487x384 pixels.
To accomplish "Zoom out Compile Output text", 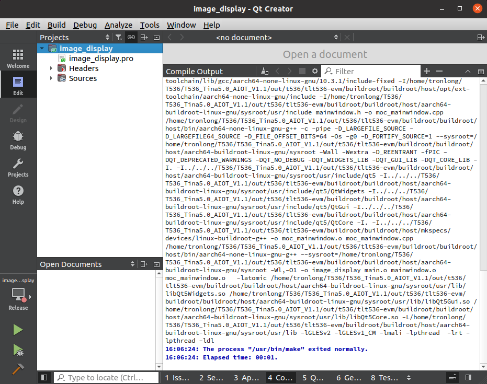I will [439, 72].
